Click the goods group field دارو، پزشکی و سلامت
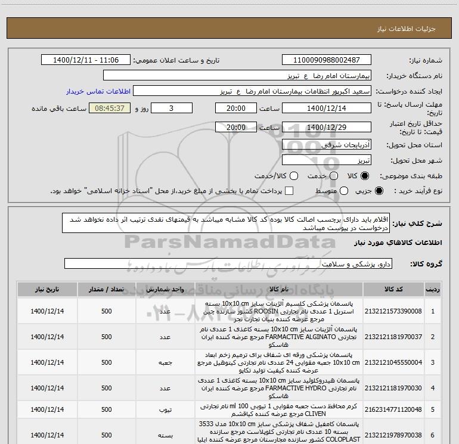 [228, 263]
